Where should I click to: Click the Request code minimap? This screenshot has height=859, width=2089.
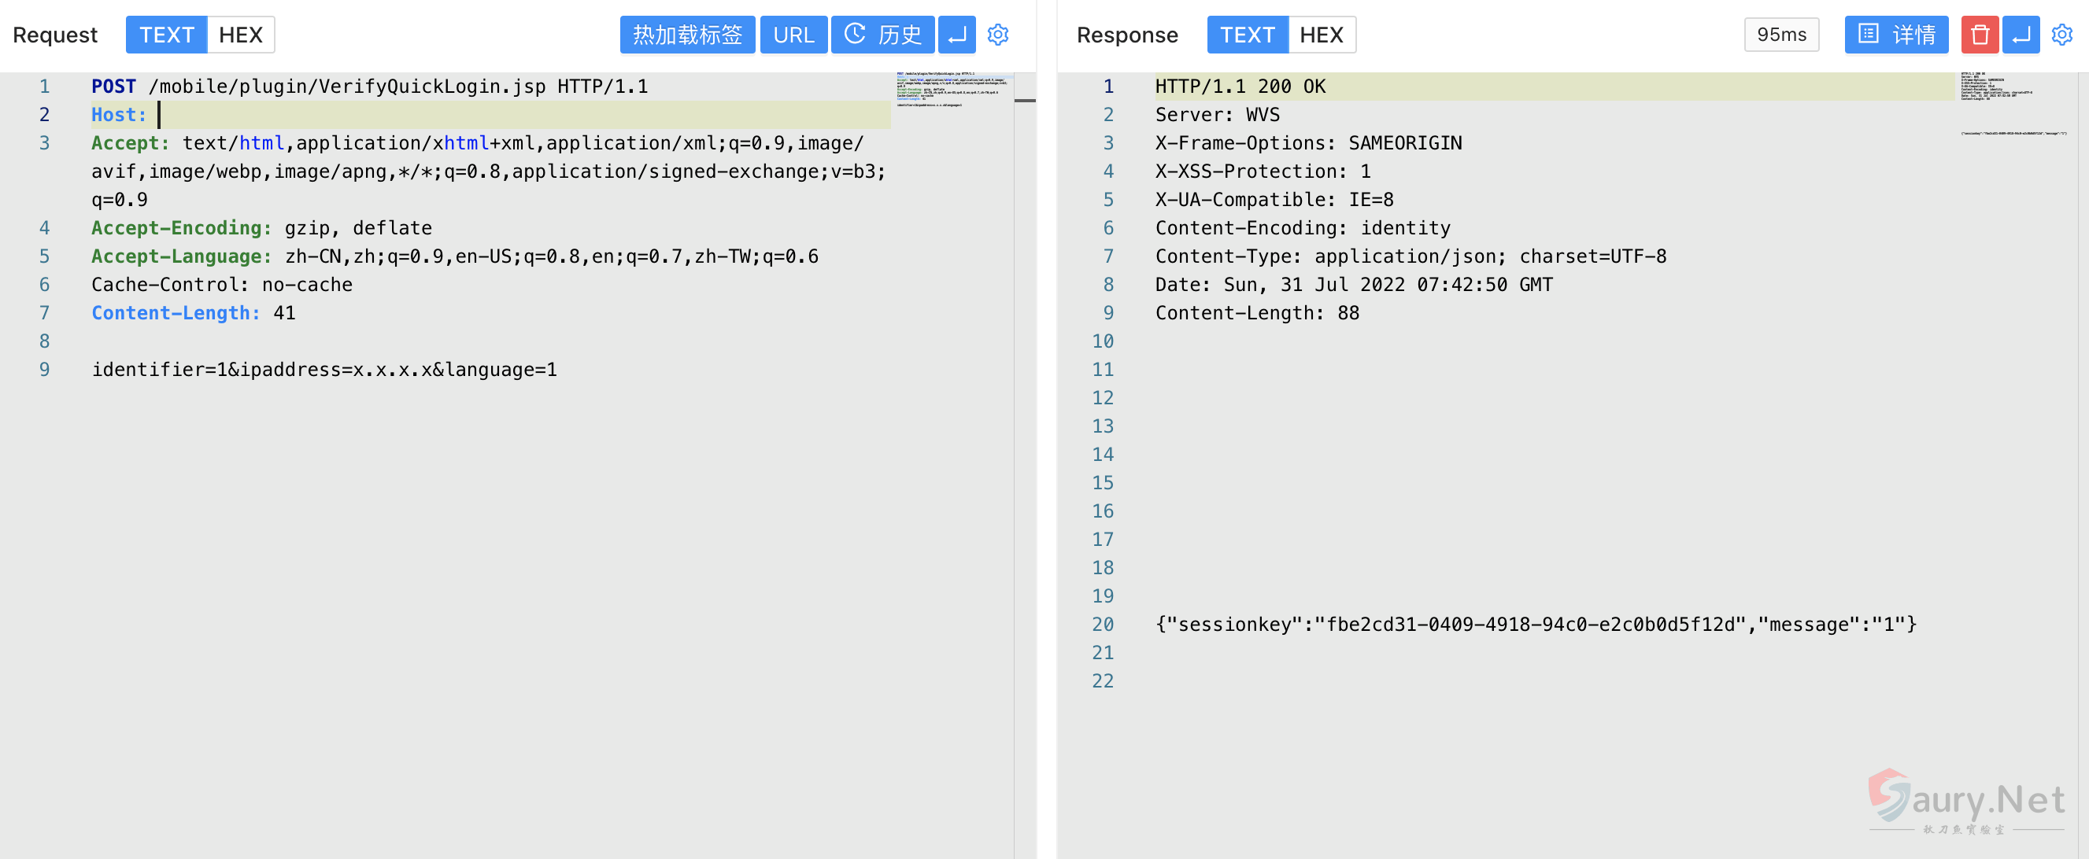click(x=952, y=90)
